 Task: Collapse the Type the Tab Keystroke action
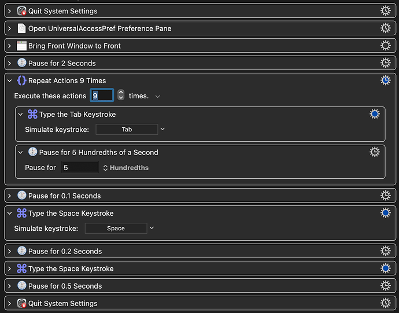(x=21, y=115)
